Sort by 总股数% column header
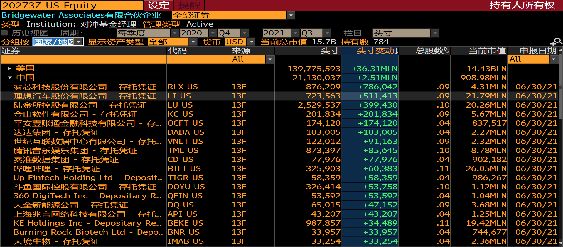Image resolution: width=563 pixels, height=247 pixels. (x=424, y=51)
